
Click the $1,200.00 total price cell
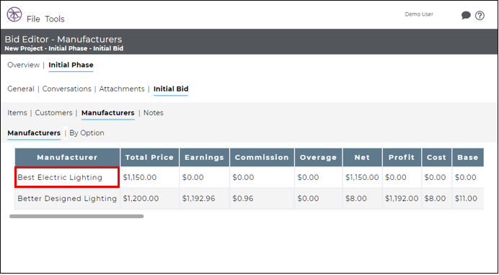click(x=149, y=199)
